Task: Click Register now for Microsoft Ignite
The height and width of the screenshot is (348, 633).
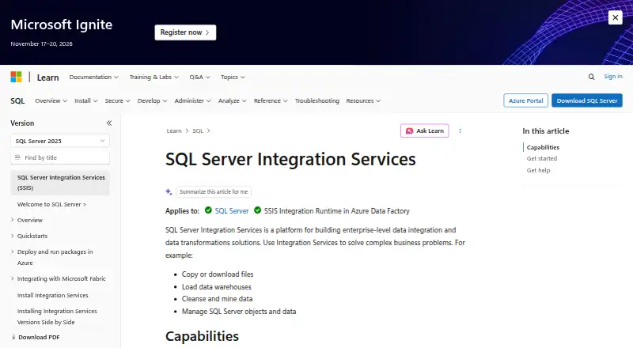Action: click(x=185, y=32)
